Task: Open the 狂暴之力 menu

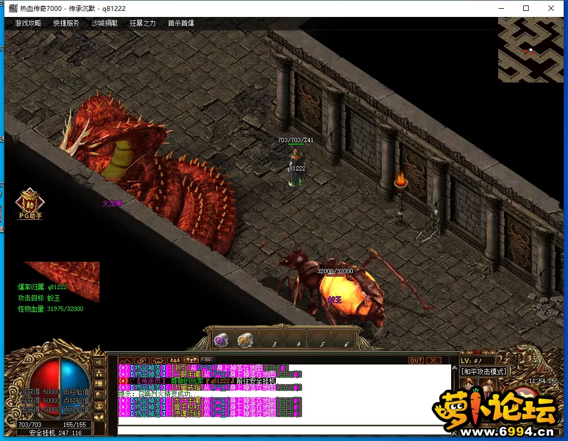Action: click(x=143, y=23)
